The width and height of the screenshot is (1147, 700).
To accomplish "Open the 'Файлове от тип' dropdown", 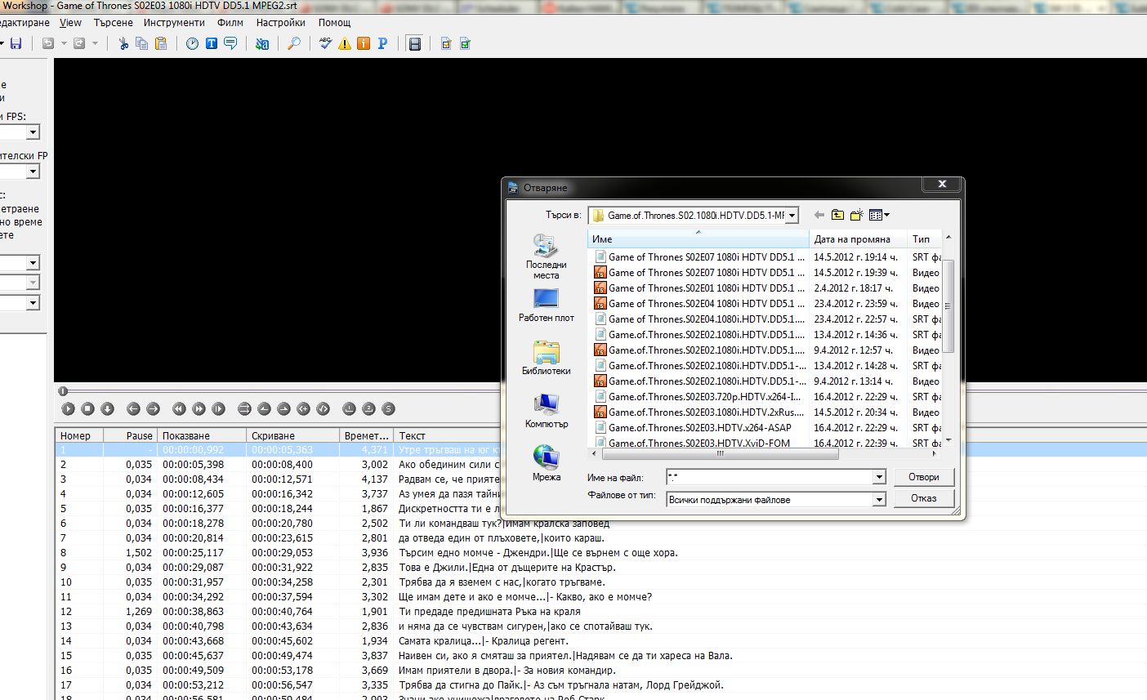I will point(879,499).
